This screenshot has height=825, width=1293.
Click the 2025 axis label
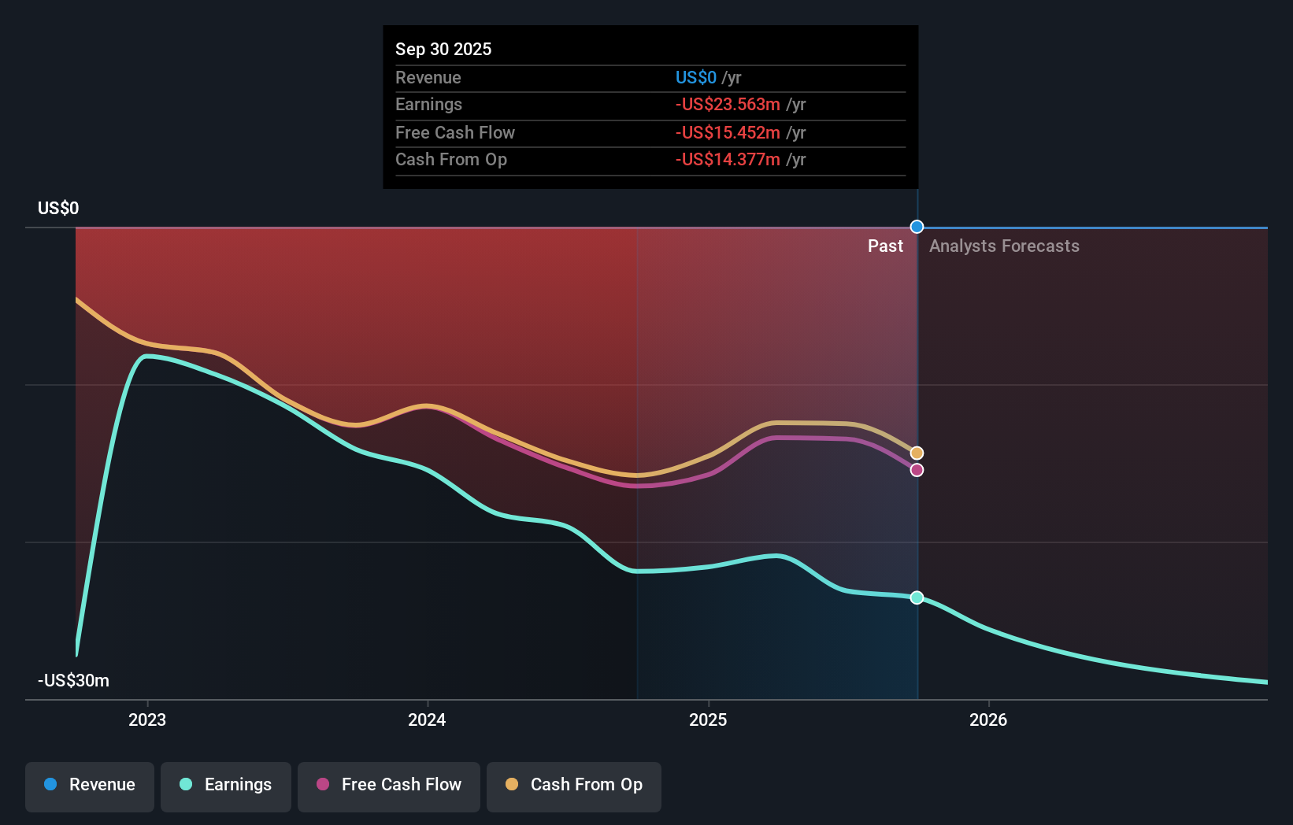(x=708, y=720)
